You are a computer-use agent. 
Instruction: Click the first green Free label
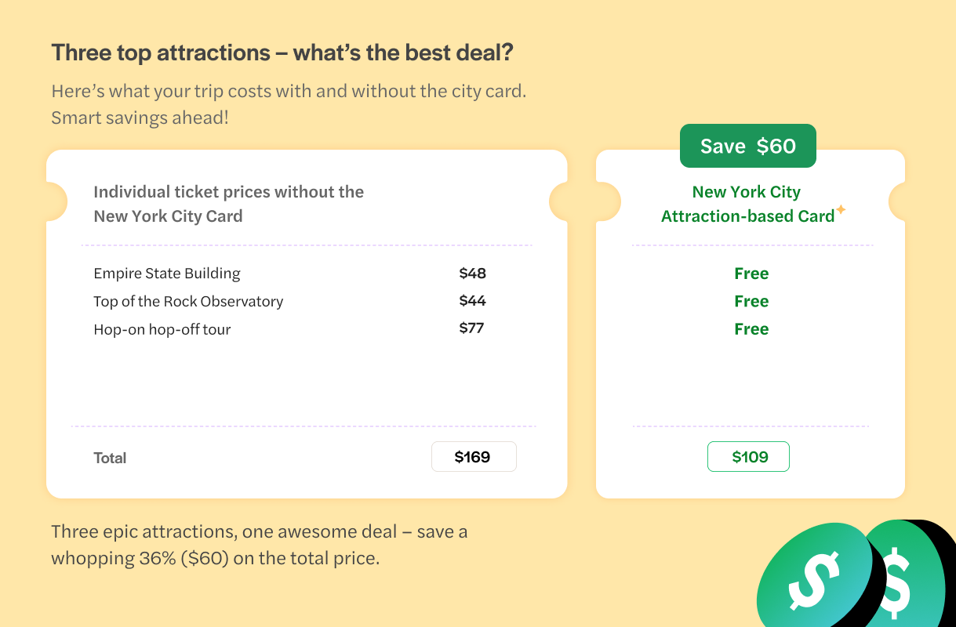tap(751, 274)
